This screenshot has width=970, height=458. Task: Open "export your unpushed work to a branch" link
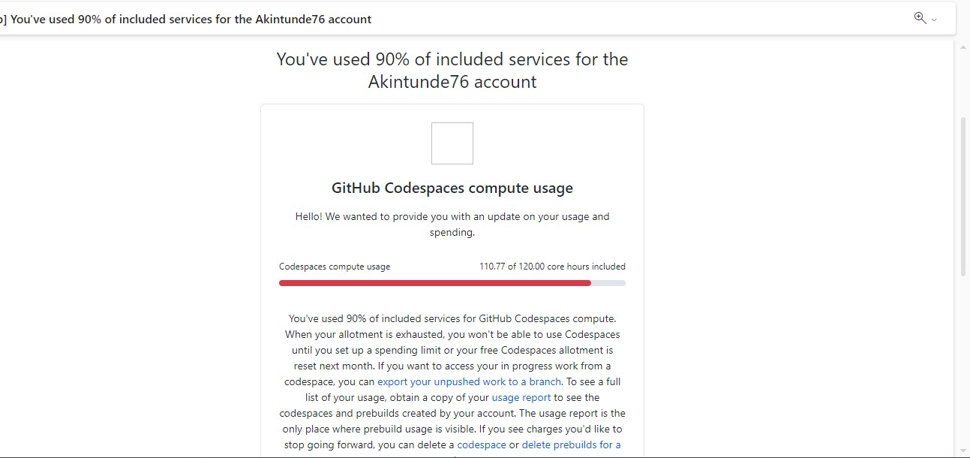pos(469,381)
